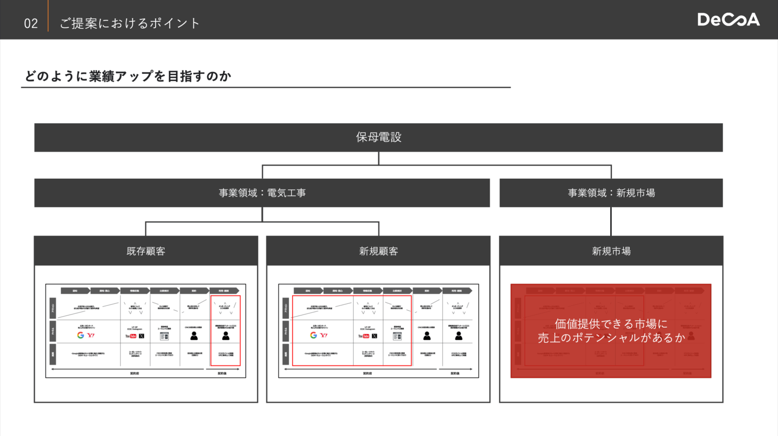Expand the 比較検討 chevron in 新規顧客

pyautogui.click(x=397, y=291)
